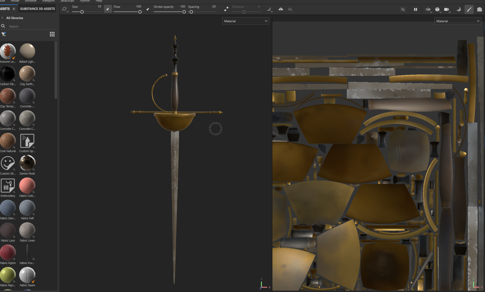The width and height of the screenshot is (485, 292).
Task: Select Clay Earth material thumbnail
Action: point(27,74)
